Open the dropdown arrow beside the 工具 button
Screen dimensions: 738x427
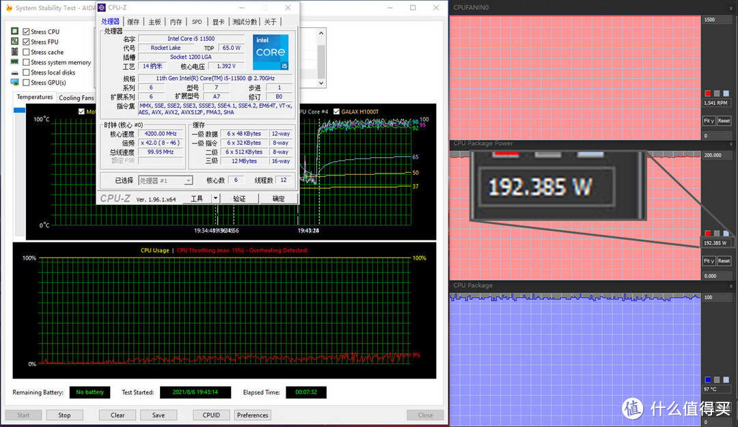(x=215, y=198)
